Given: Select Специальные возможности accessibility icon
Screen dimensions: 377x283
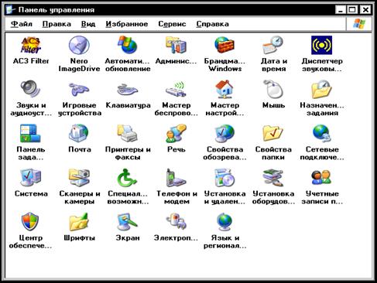Looking at the screenshot, I should [128, 178].
